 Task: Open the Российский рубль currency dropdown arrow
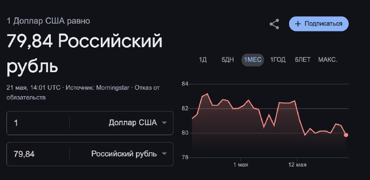click(x=164, y=154)
